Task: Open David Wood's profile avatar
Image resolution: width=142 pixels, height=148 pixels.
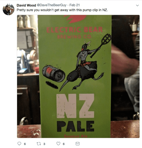Action: pos(8,9)
